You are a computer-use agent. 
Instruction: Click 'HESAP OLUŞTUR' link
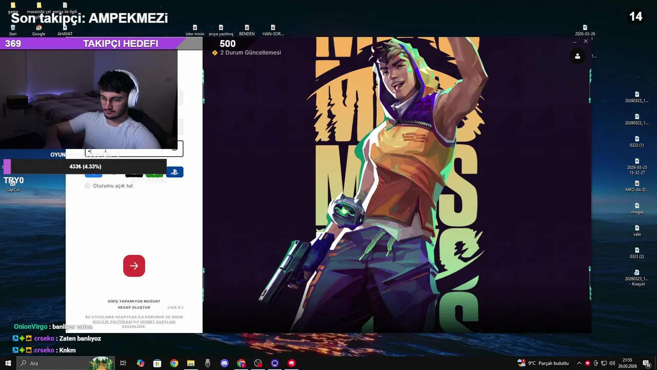134,307
